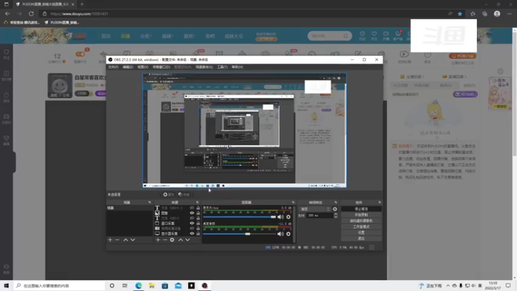Toggle lock on the 窗口采集 source
This screenshot has width=517, height=291.
point(198,223)
